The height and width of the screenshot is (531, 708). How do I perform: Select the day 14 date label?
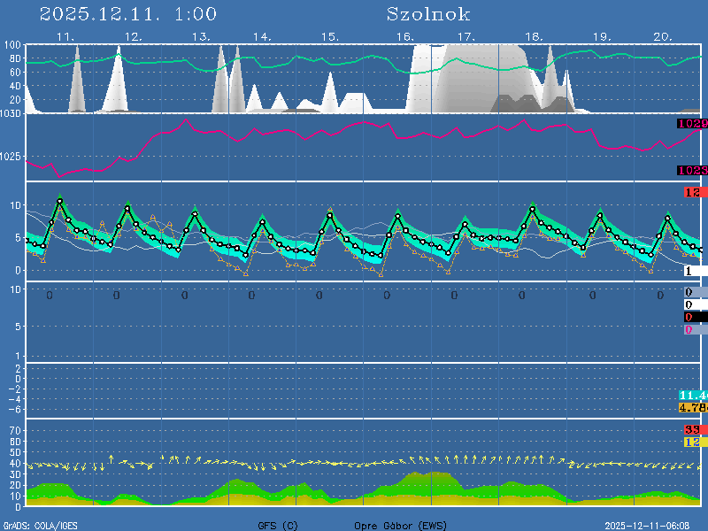pyautogui.click(x=262, y=37)
